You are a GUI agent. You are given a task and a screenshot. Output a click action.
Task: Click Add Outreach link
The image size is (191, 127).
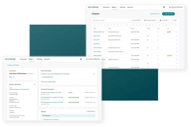pos(90,111)
